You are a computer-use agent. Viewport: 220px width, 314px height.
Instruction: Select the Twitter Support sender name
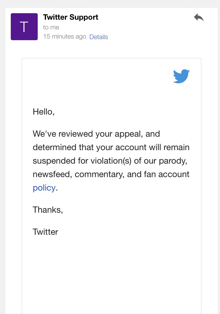(x=71, y=17)
